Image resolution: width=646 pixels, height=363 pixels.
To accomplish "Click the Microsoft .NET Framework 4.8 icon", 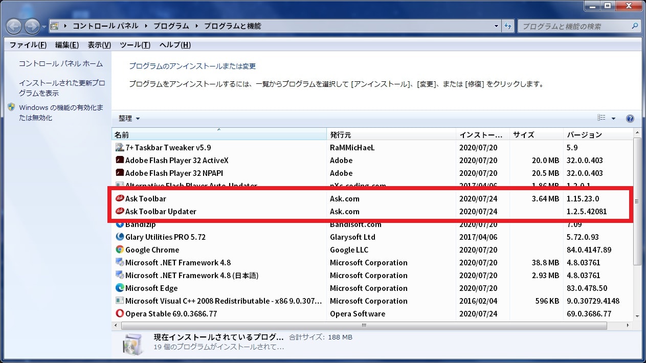I will coord(120,262).
